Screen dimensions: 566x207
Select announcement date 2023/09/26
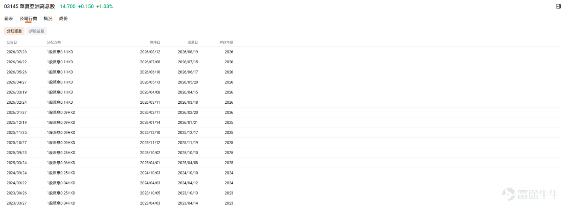pyautogui.click(x=17, y=193)
